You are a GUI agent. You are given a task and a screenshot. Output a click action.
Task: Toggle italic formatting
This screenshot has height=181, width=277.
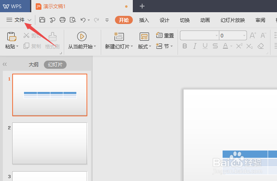point(195,46)
